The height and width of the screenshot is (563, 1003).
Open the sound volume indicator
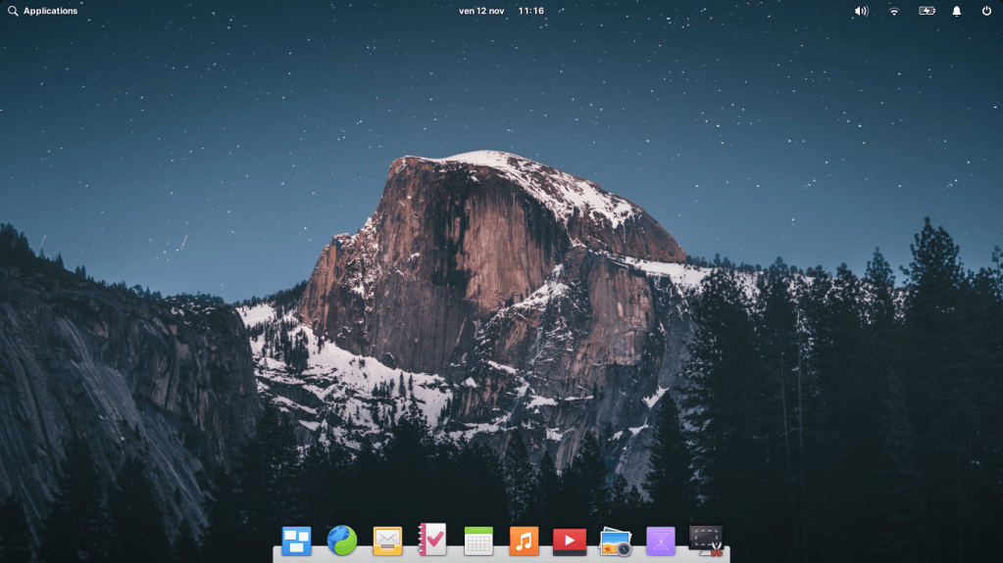861,11
